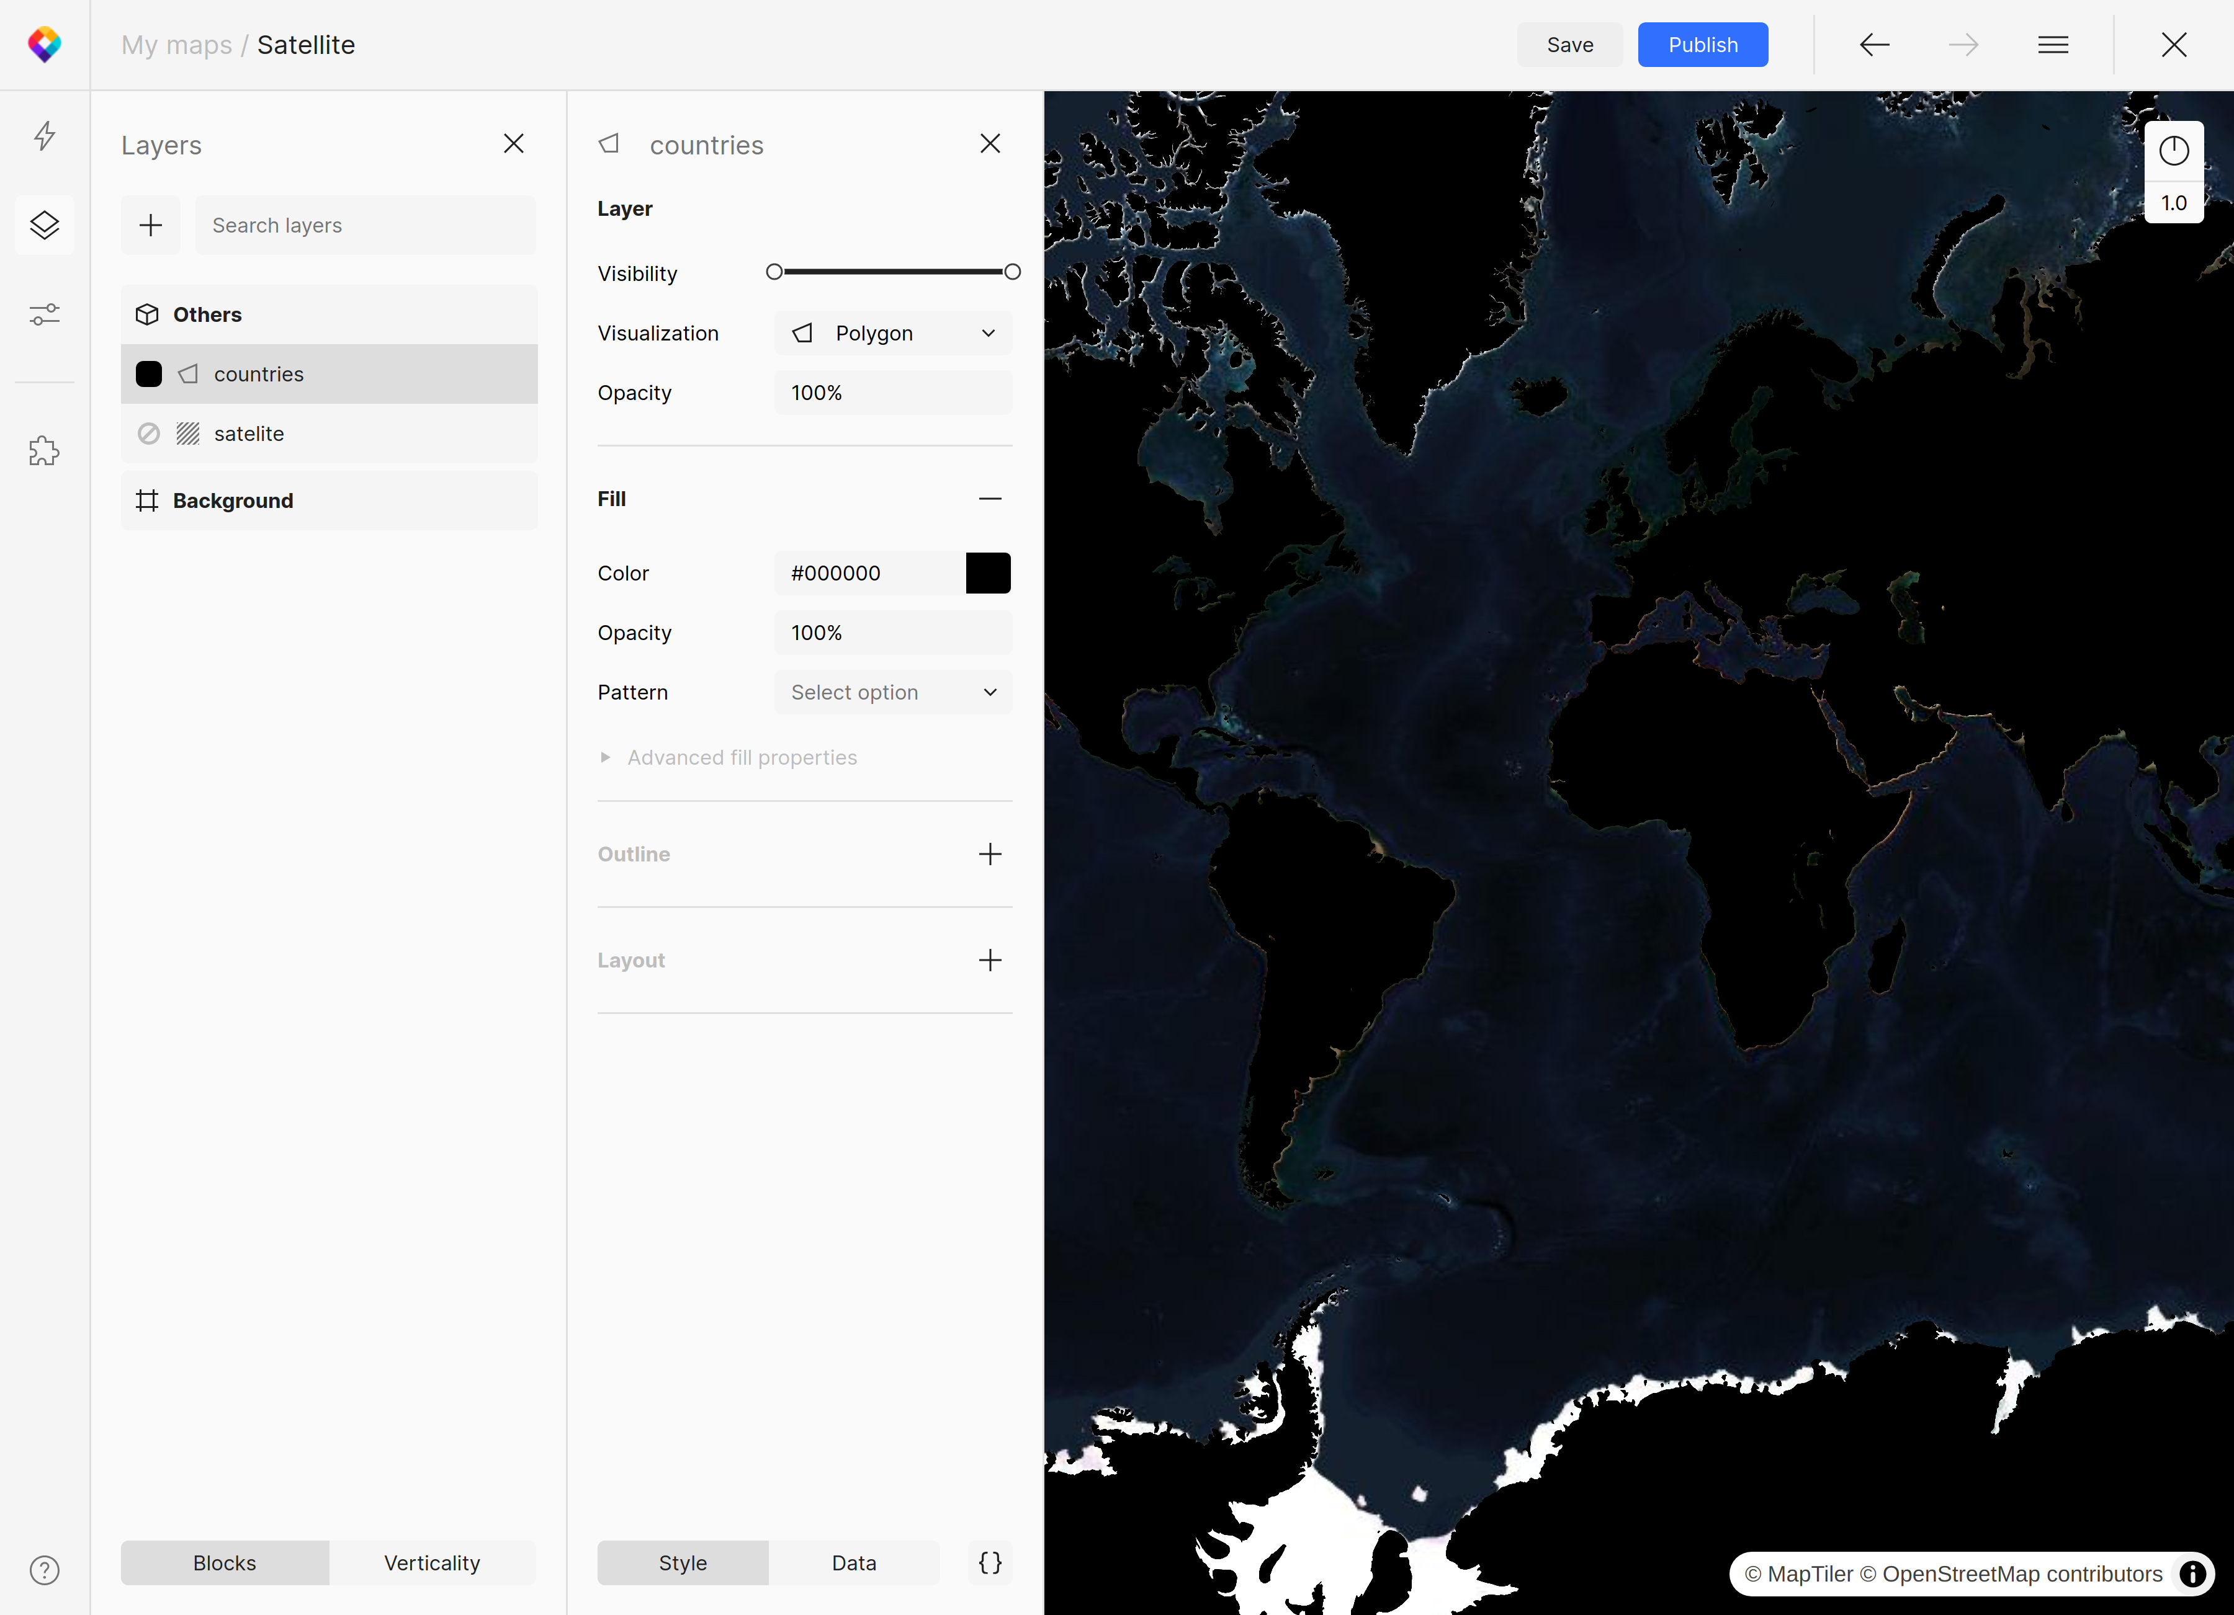Switch to Verticality tab
Viewport: 2234px width, 1615px height.
pos(431,1563)
